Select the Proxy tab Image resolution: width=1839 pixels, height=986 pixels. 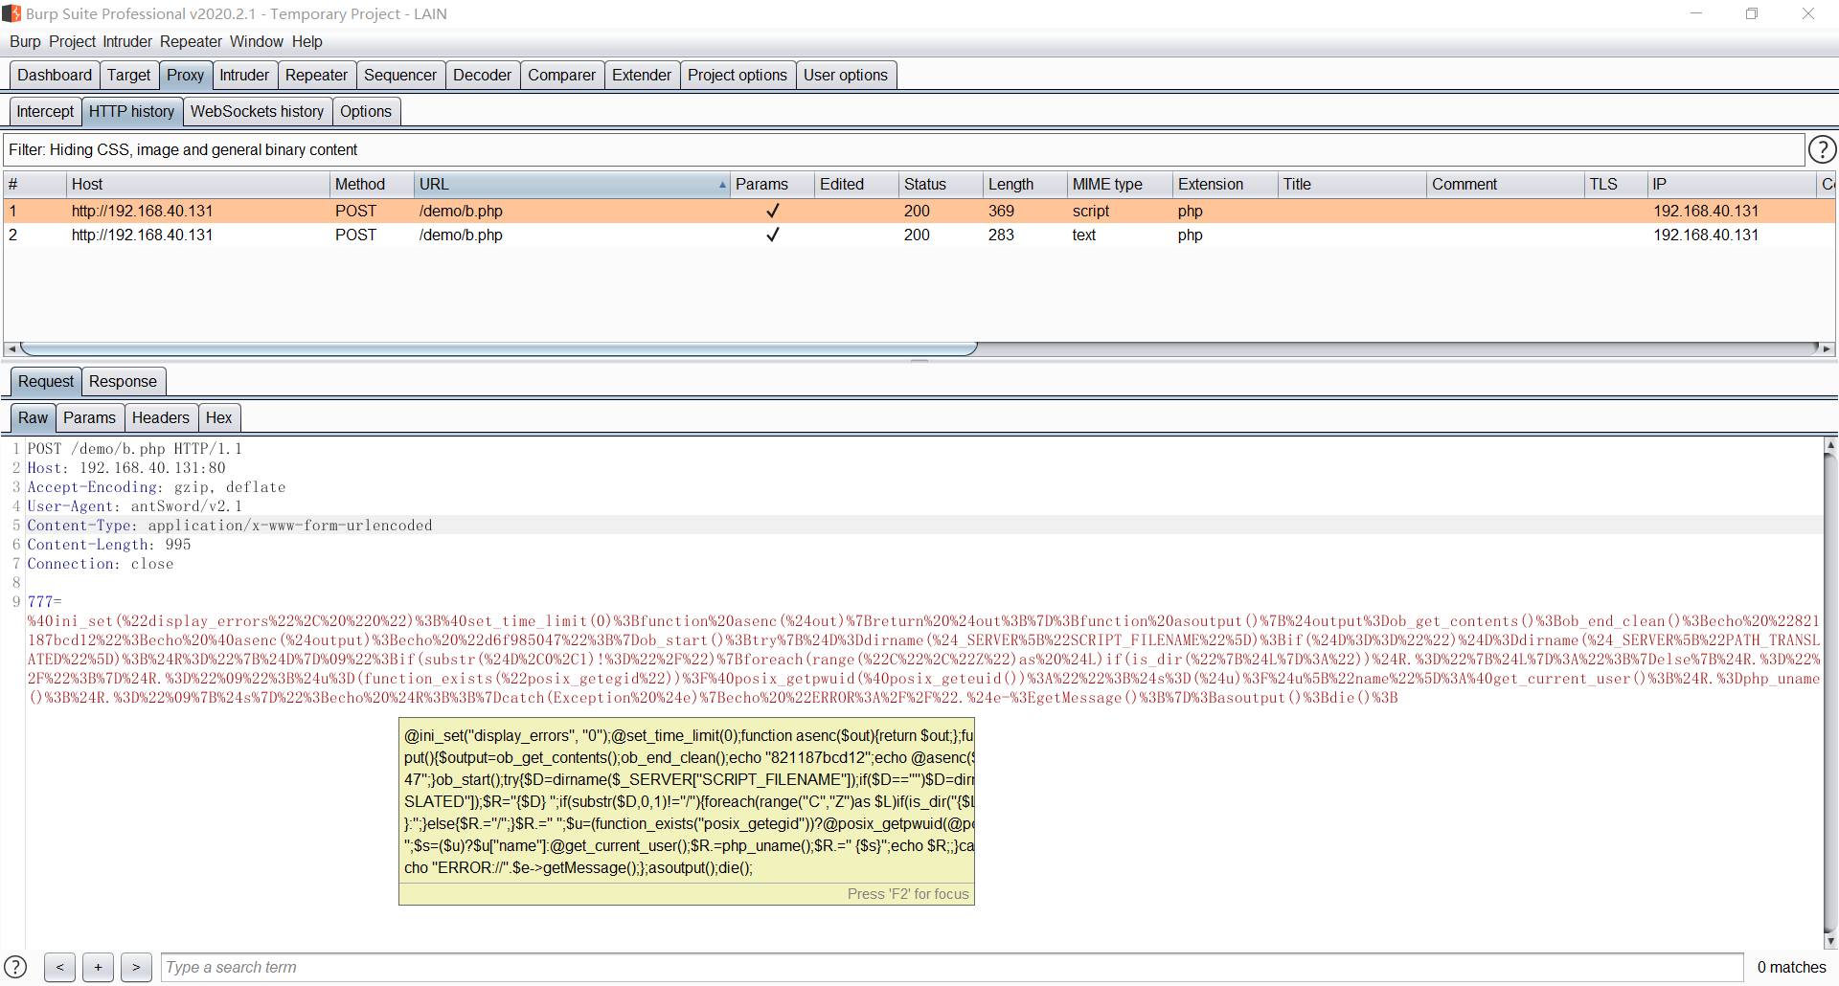click(x=185, y=75)
